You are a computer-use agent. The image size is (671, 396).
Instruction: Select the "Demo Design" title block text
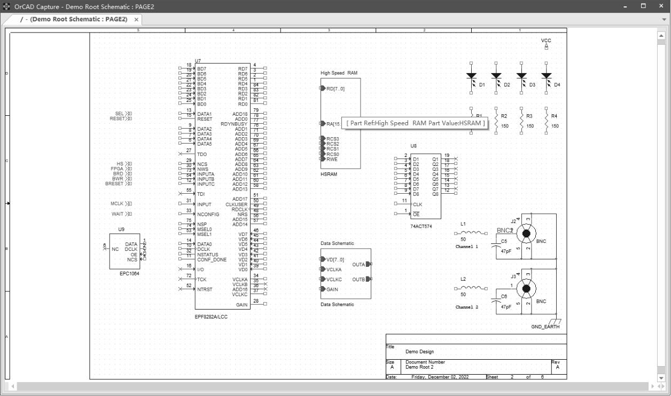point(419,352)
